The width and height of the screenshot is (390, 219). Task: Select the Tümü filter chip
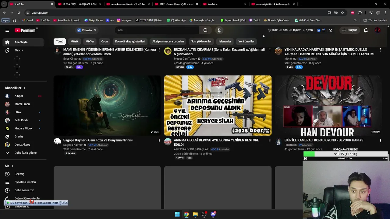coord(60,41)
